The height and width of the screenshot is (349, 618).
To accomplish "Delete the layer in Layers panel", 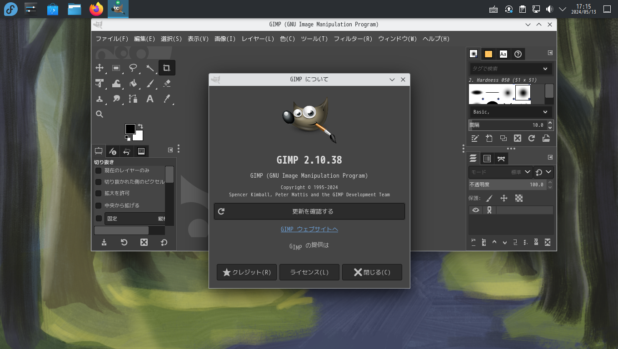I will pos(547,242).
